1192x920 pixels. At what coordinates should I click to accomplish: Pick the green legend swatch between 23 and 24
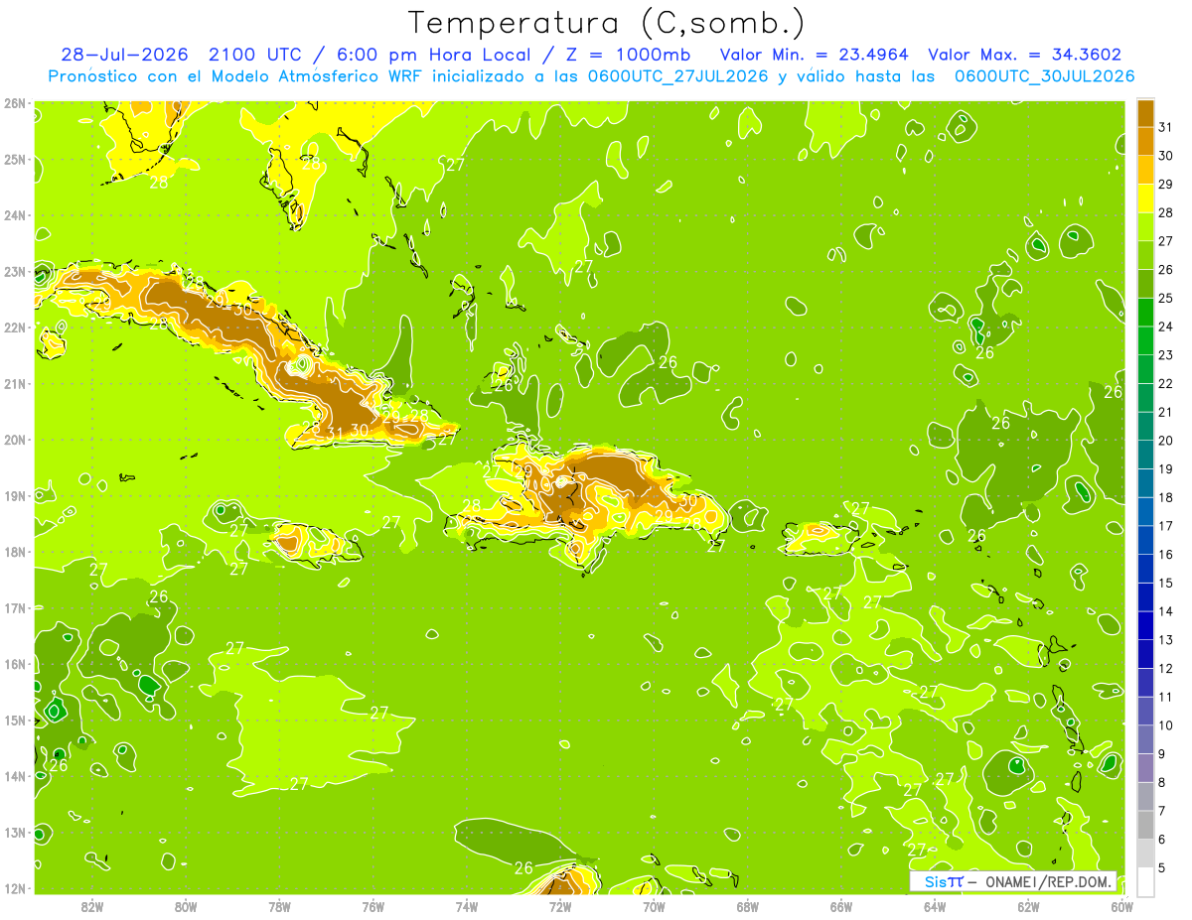[x=1146, y=340]
